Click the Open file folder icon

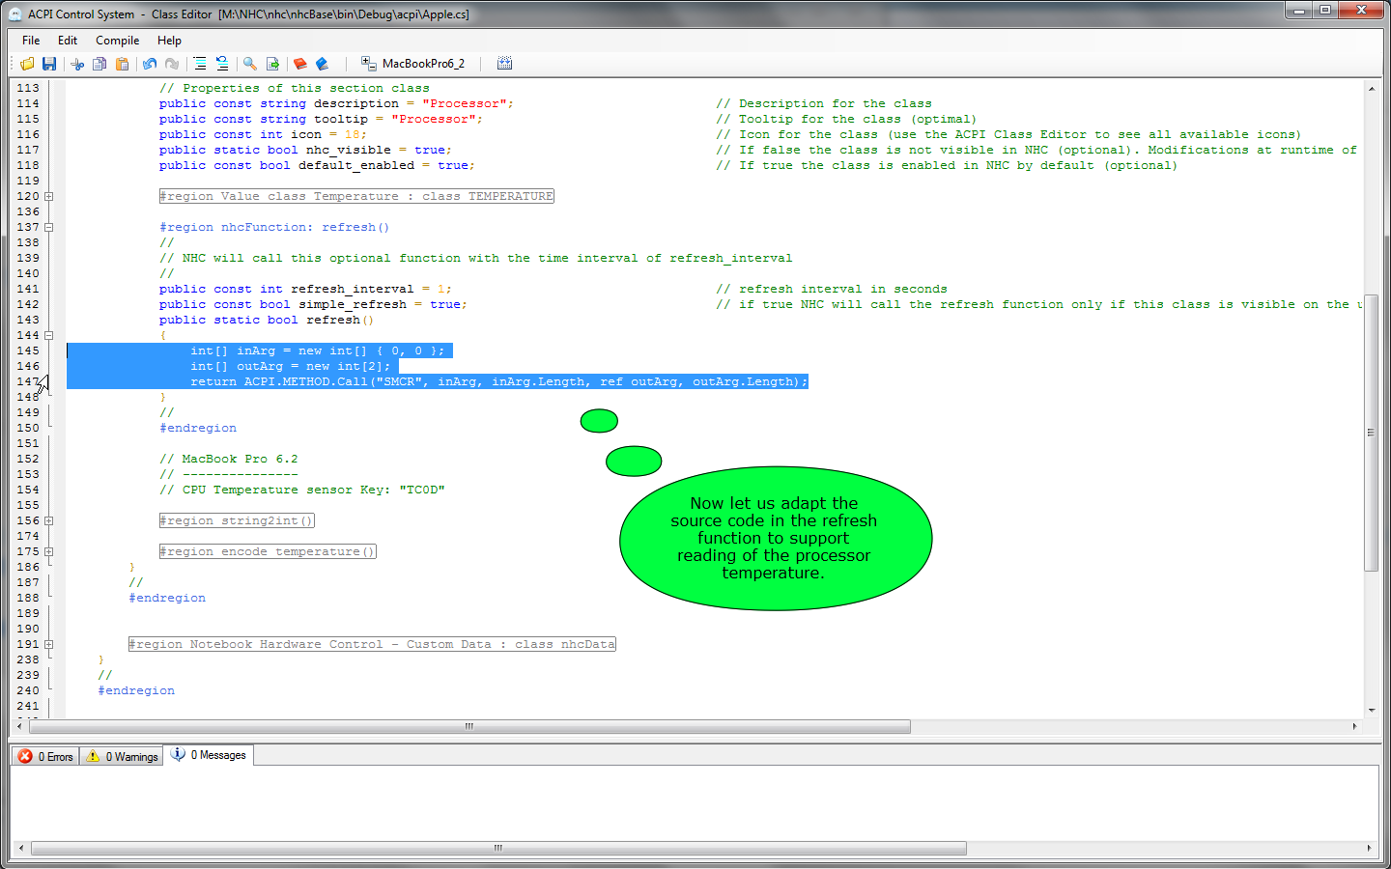[27, 64]
